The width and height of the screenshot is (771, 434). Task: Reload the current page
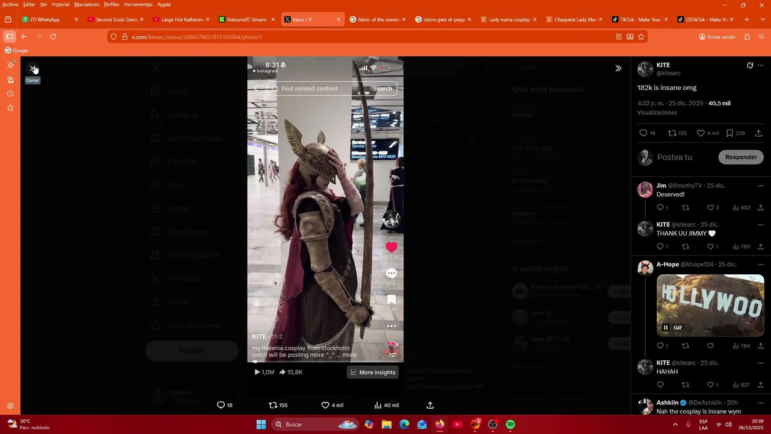(53, 37)
